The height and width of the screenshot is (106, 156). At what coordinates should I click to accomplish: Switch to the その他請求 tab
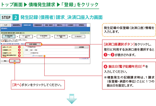pos(71,25)
